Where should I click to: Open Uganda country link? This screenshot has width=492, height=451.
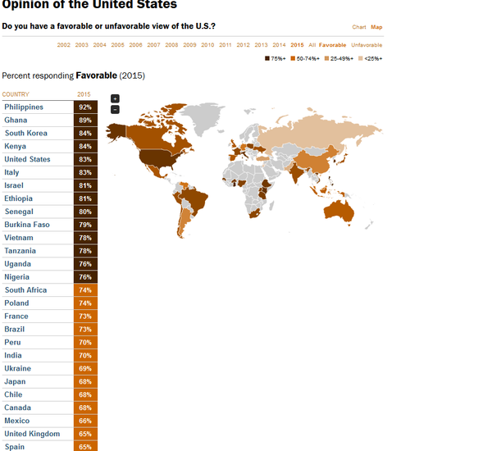pos(17,264)
